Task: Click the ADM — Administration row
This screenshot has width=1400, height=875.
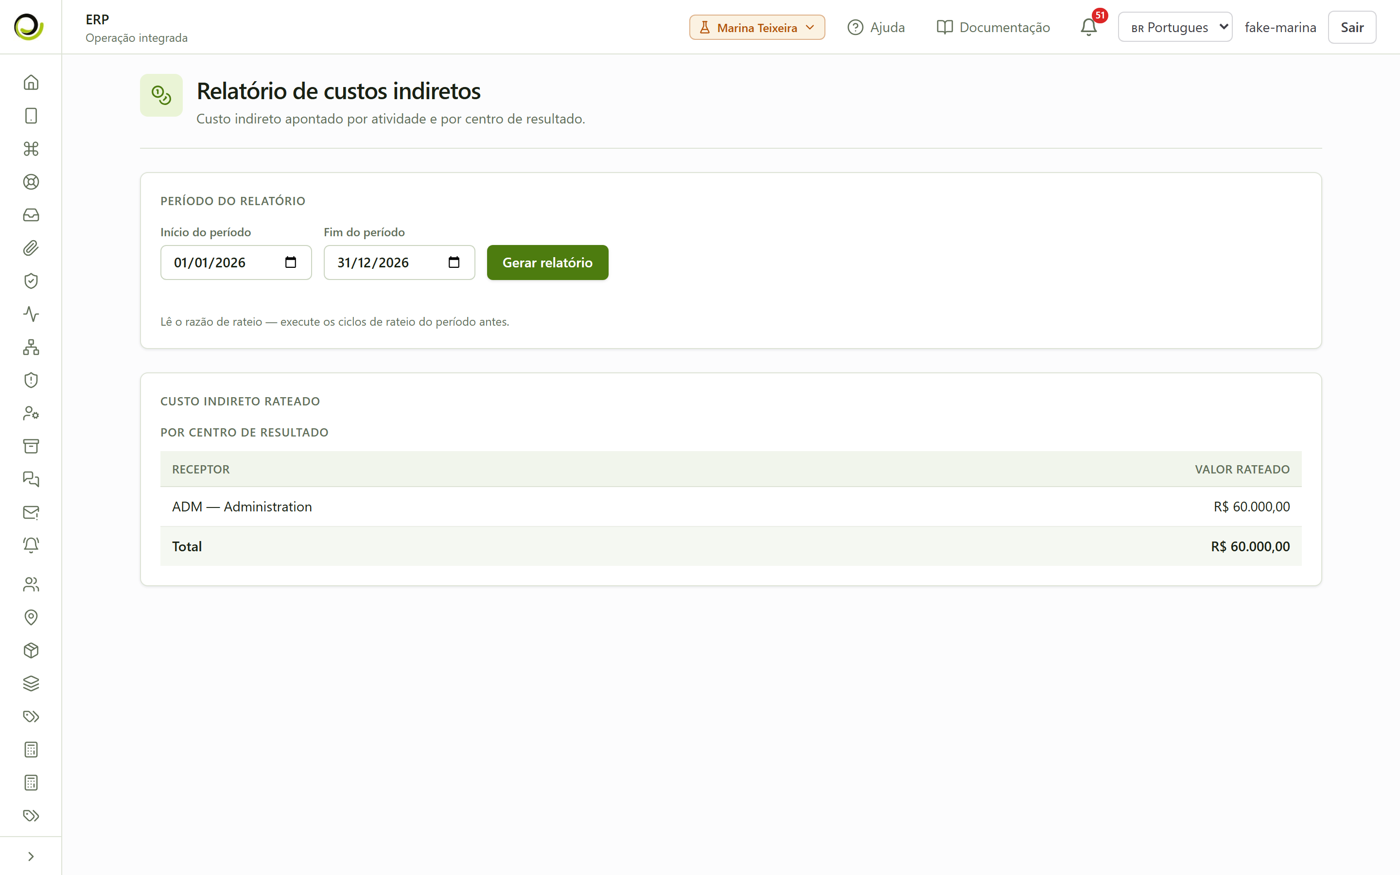Action: 731,507
